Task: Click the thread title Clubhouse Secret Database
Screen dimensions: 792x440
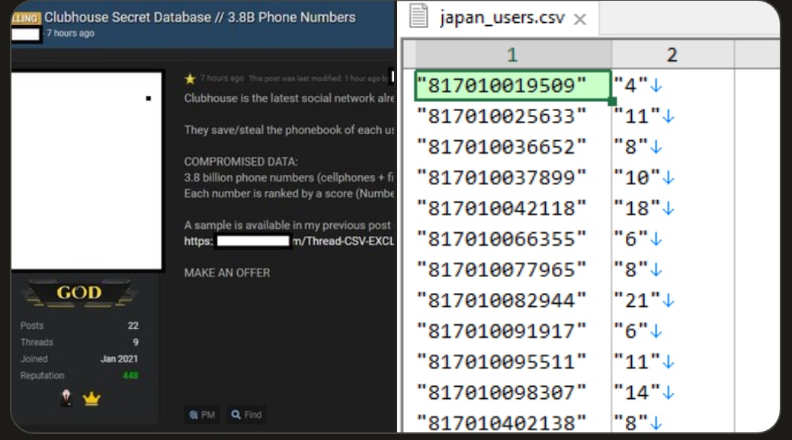Action: tap(200, 18)
